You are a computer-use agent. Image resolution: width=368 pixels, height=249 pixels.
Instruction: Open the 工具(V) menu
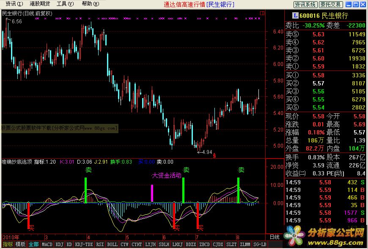[65, 4]
